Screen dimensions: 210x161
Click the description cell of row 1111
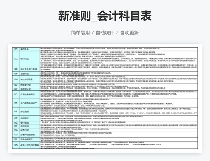(x=119, y=103)
